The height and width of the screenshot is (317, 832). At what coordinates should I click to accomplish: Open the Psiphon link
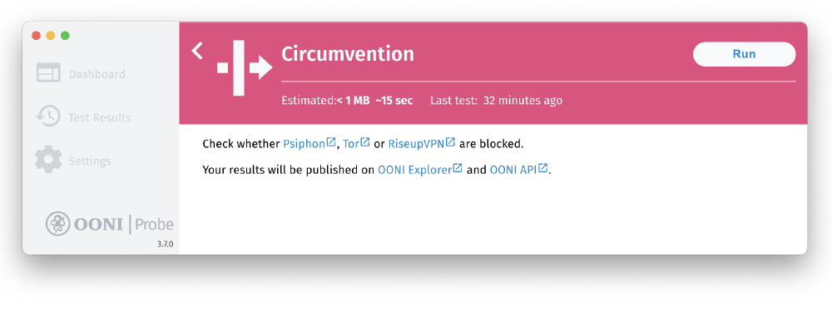304,144
